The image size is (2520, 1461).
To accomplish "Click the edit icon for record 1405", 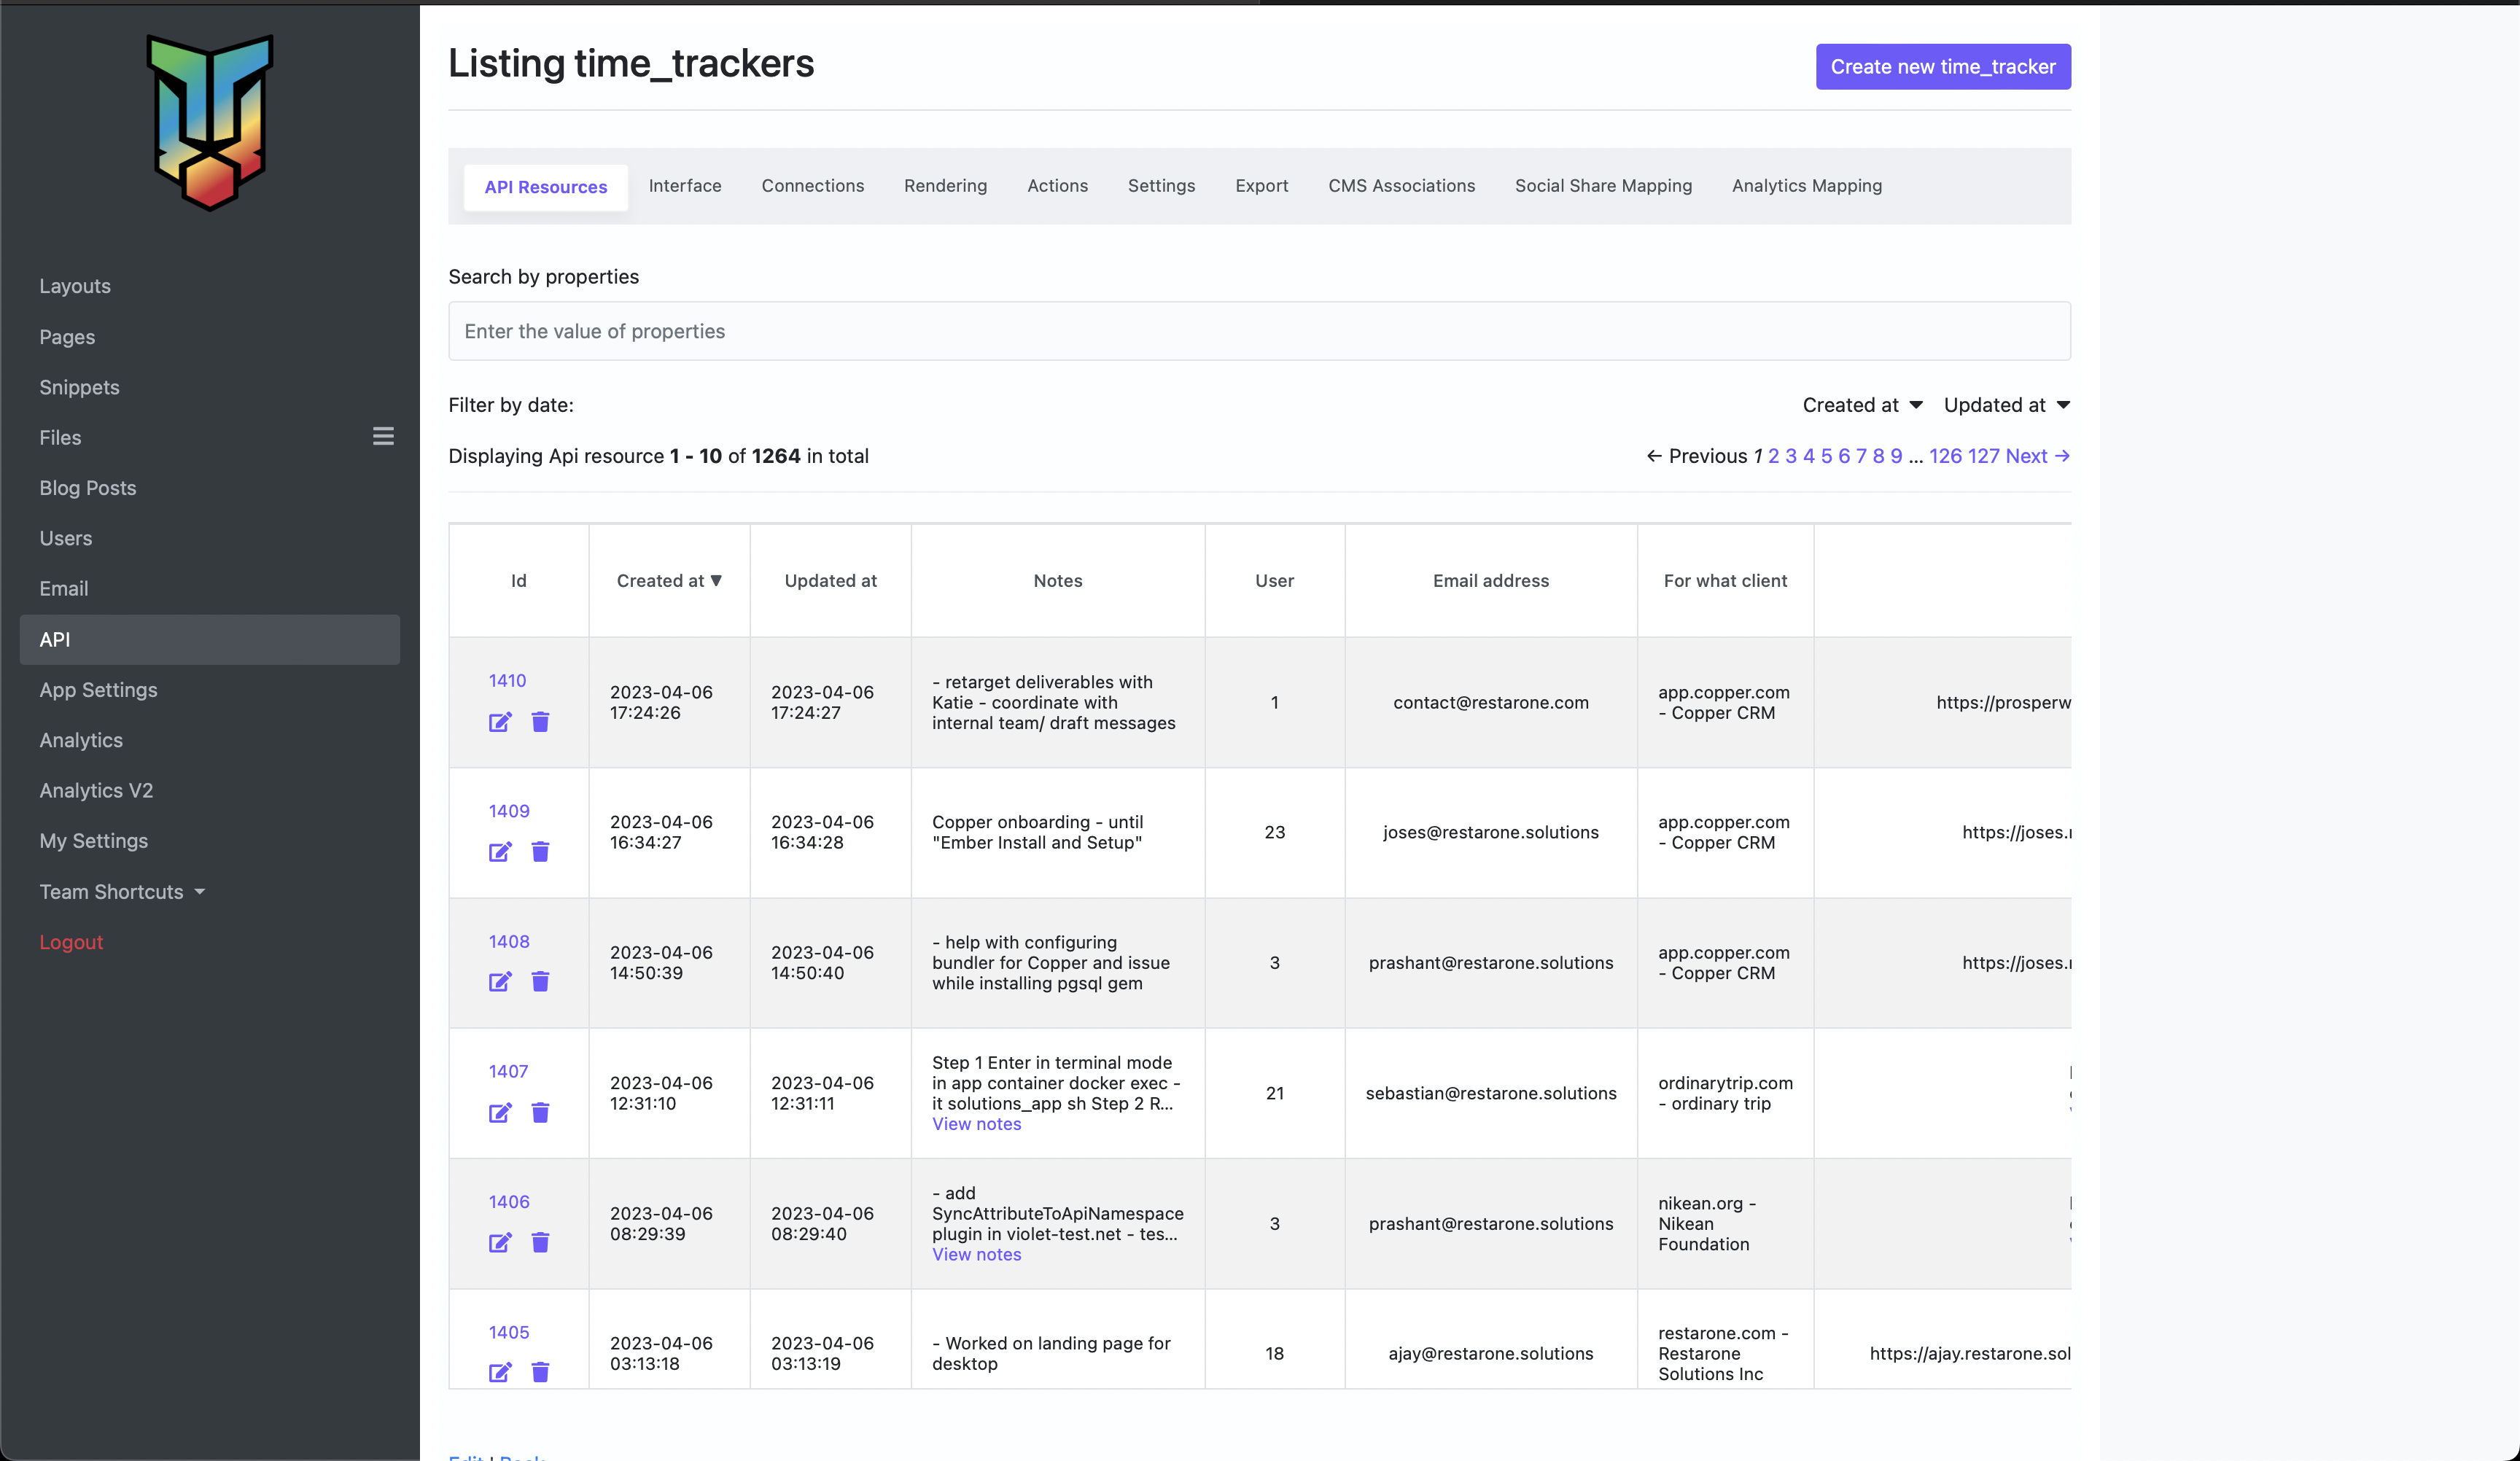I will (x=500, y=1373).
